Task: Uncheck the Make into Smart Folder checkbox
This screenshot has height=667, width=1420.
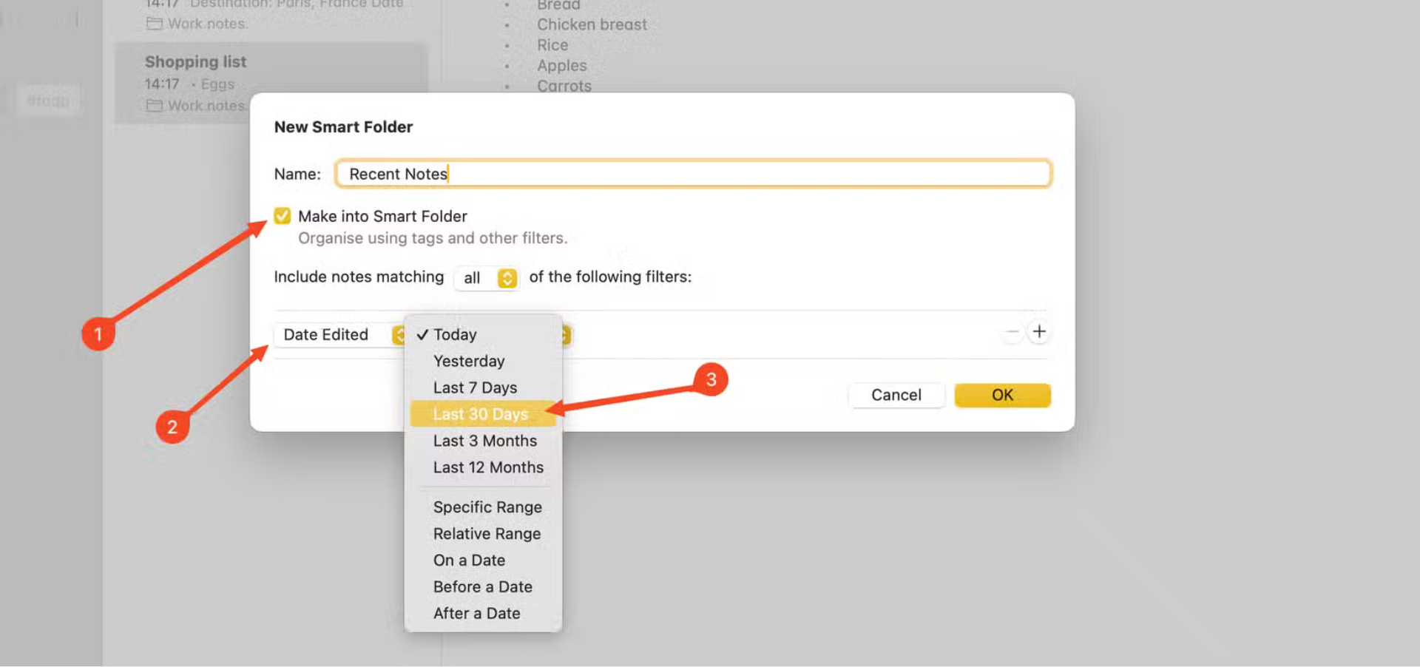Action: point(282,216)
